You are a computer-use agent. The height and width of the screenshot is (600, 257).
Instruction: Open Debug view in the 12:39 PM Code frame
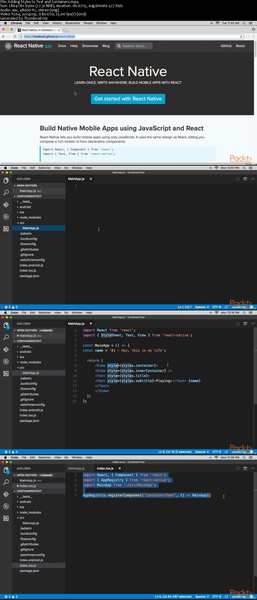(x=6, y=506)
